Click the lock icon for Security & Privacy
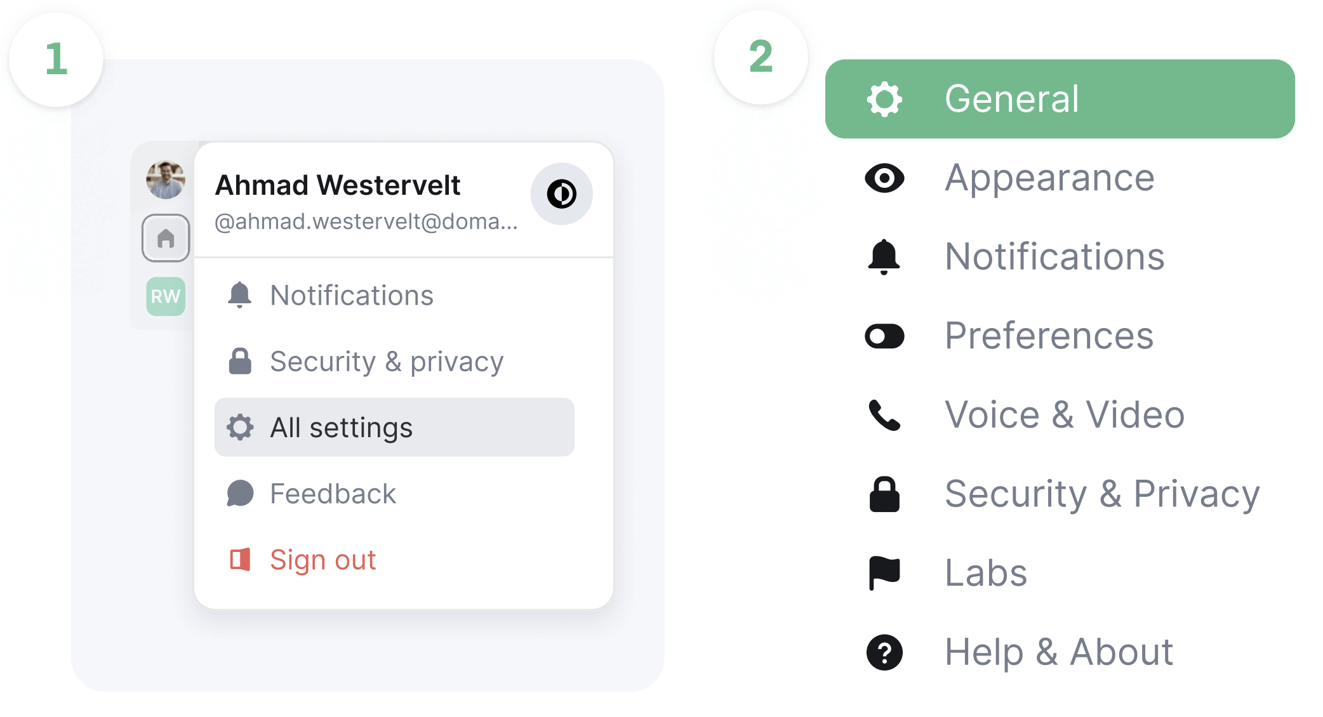This screenshot has width=1323, height=717. (x=884, y=494)
